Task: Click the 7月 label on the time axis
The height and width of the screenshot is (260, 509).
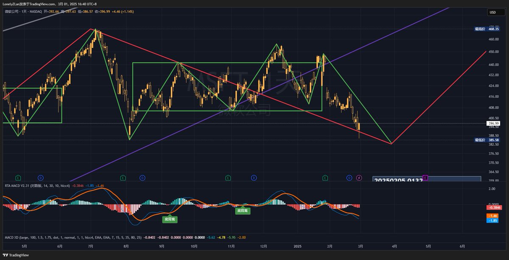Action: [91, 246]
